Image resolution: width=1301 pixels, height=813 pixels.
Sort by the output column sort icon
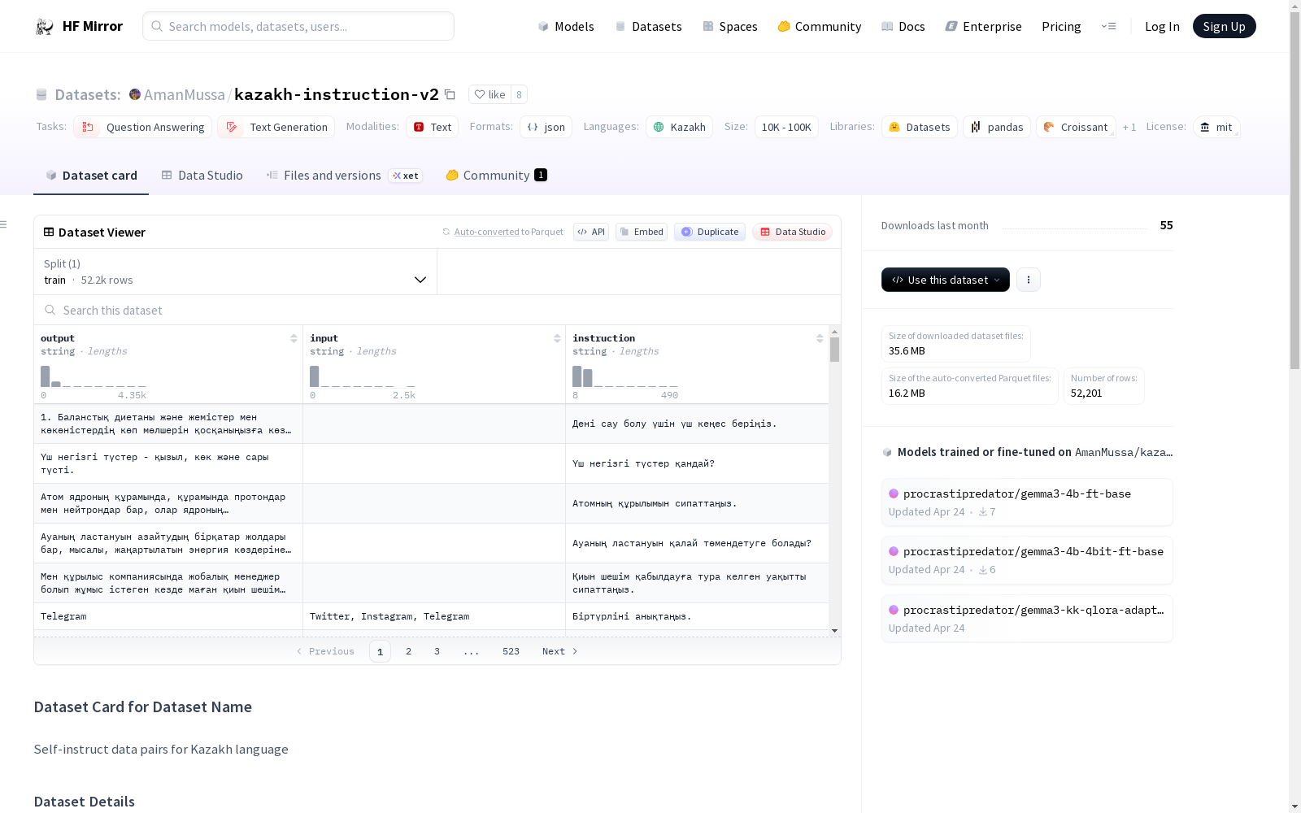294,338
